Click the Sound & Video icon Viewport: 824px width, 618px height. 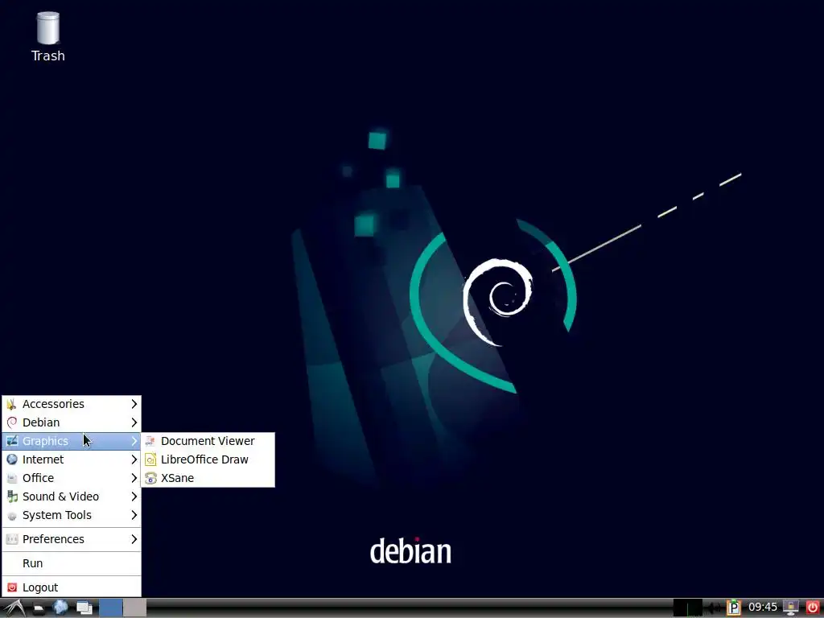coord(11,496)
